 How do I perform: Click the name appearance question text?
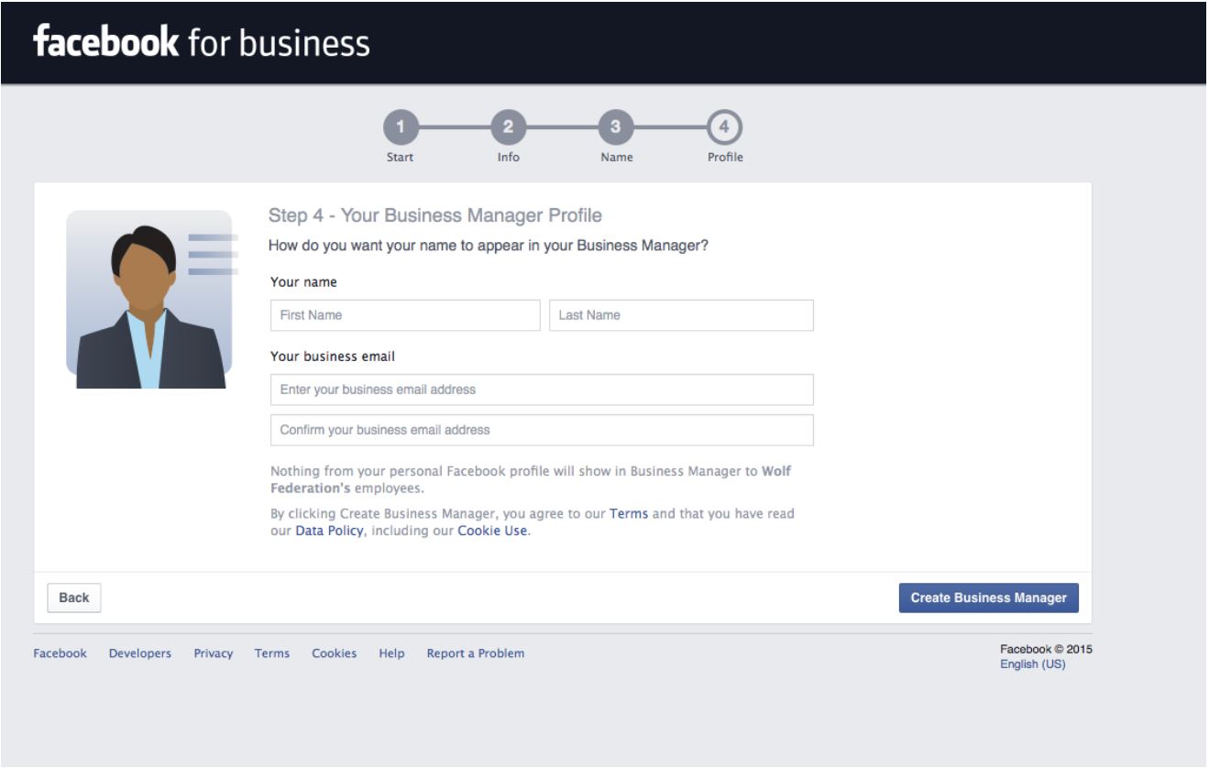(489, 246)
